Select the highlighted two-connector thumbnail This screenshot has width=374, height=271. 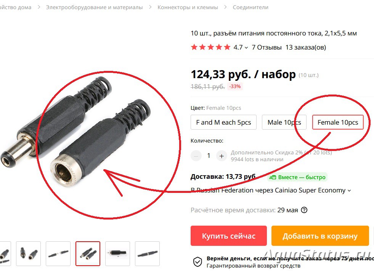88,253
